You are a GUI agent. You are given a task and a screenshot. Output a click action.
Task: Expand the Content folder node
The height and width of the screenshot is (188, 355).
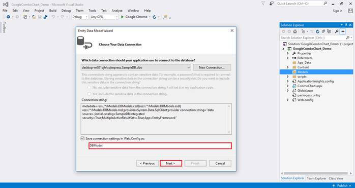(x=288, y=67)
